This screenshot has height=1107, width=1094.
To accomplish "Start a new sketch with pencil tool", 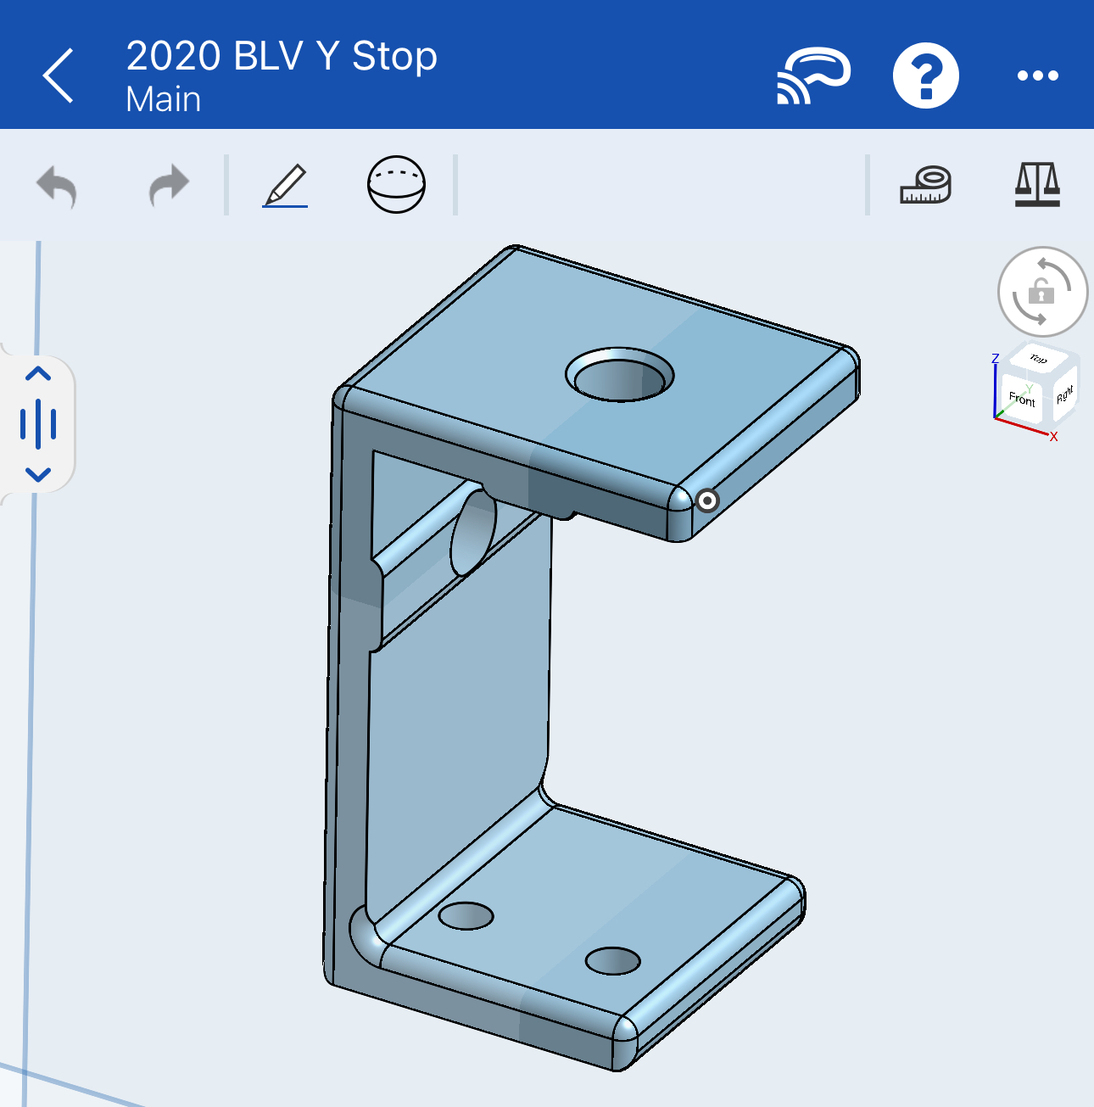I will tap(285, 186).
